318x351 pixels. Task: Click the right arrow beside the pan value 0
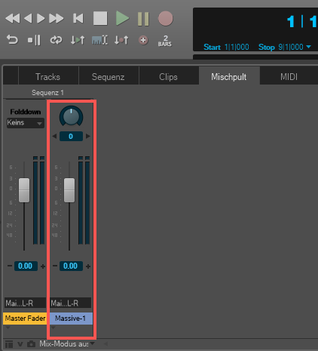point(87,137)
